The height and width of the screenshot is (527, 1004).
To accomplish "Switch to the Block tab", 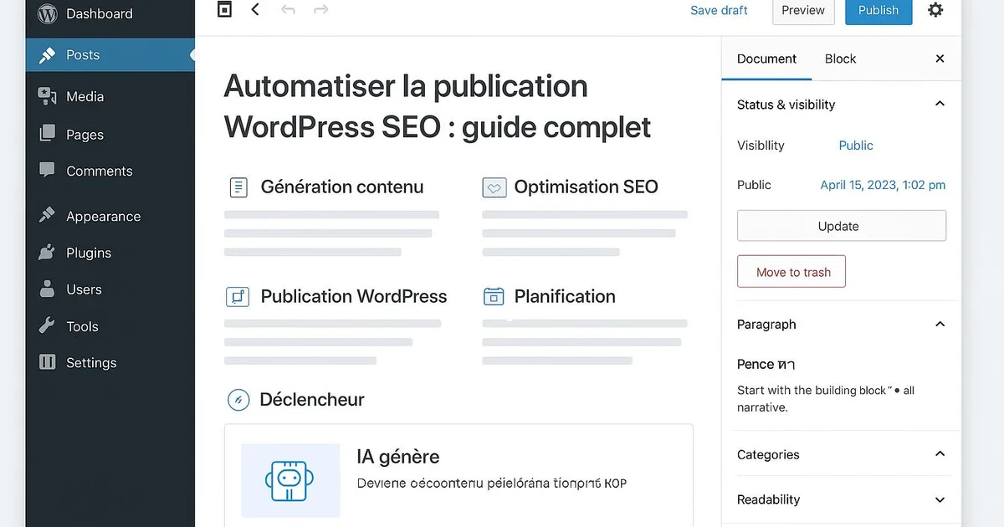I will coord(840,59).
